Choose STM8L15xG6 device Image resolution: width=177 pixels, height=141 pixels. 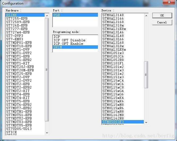point(123,94)
